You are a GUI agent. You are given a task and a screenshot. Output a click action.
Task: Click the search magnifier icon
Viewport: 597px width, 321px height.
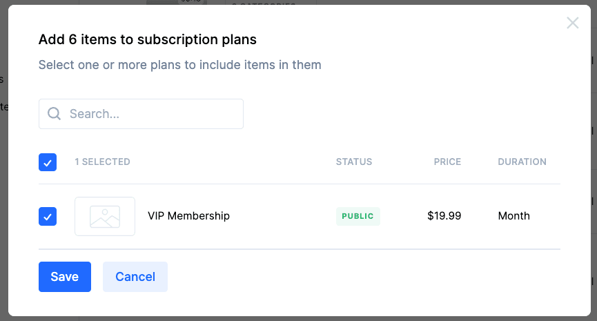coord(54,114)
